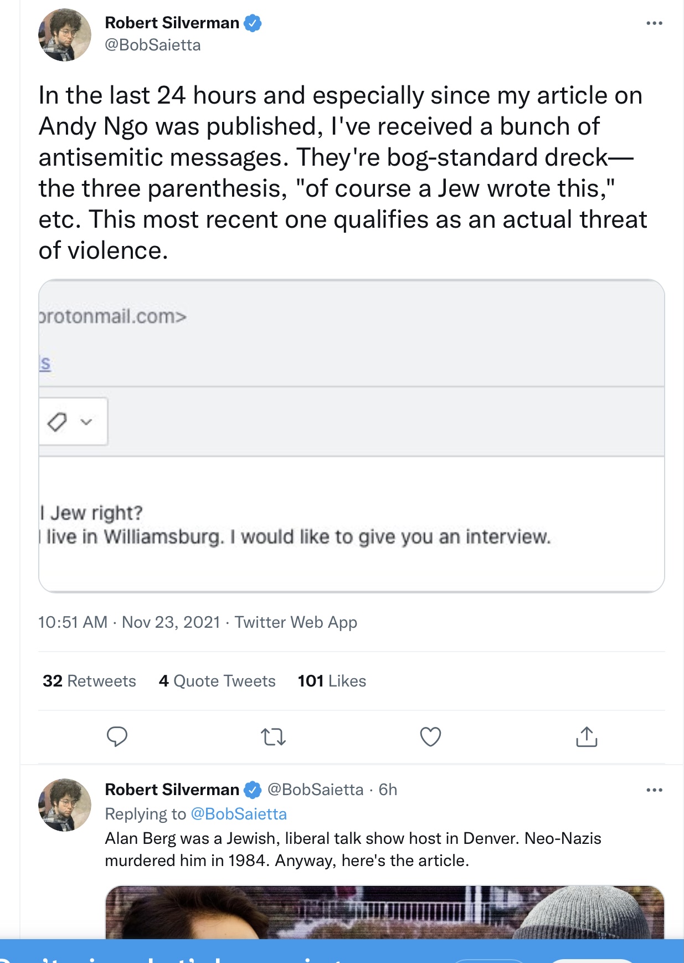Click Robert Silverman's verified badge

tap(253, 23)
